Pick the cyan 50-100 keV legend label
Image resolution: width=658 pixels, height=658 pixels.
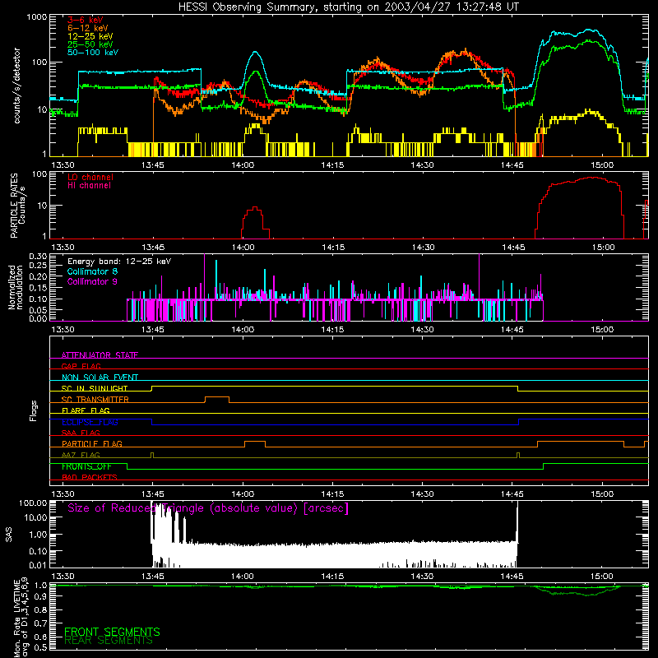click(93, 53)
